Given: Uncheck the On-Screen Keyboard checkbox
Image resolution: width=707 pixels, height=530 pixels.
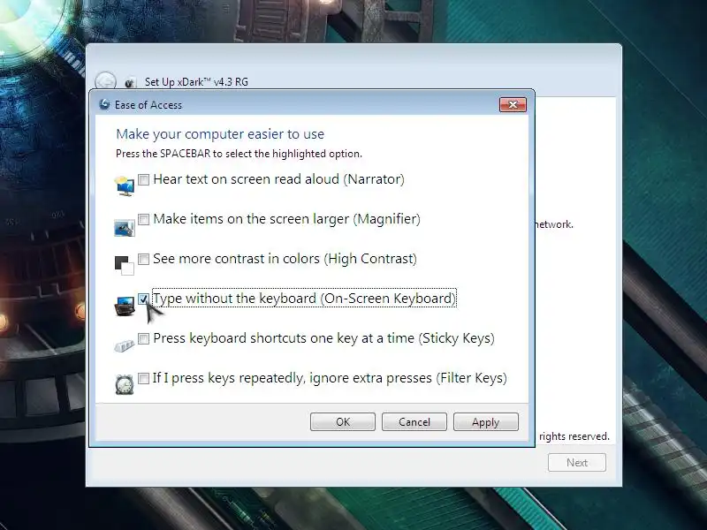Looking at the screenshot, I should 143,299.
